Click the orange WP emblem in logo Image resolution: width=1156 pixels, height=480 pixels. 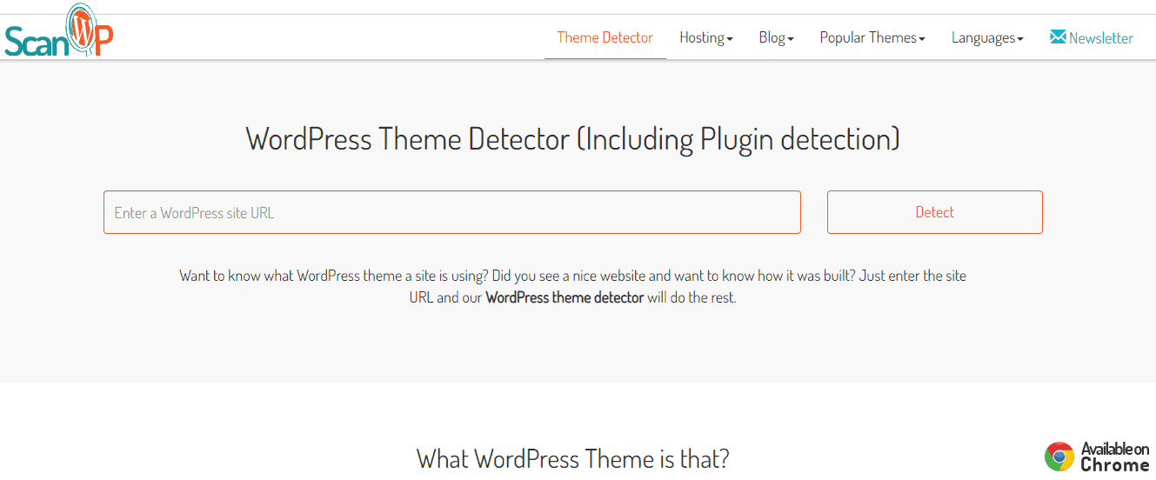pos(91,30)
